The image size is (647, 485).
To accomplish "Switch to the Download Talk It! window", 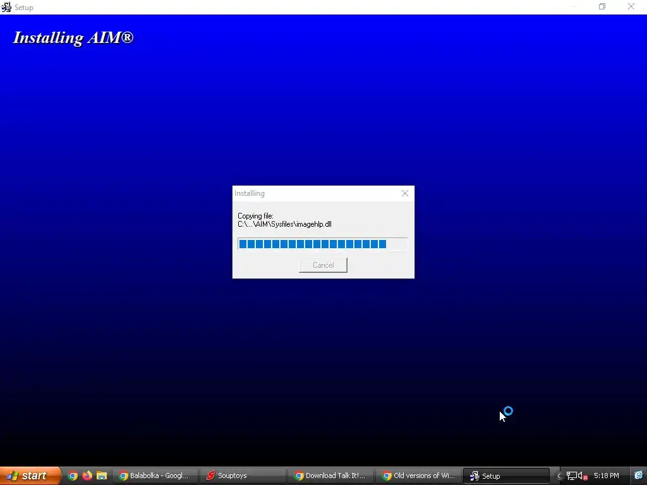I will point(330,476).
